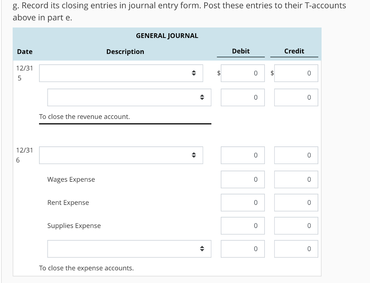Open the second account dropdown under entry 5
Viewport: 370px width, 283px height.
(129, 98)
